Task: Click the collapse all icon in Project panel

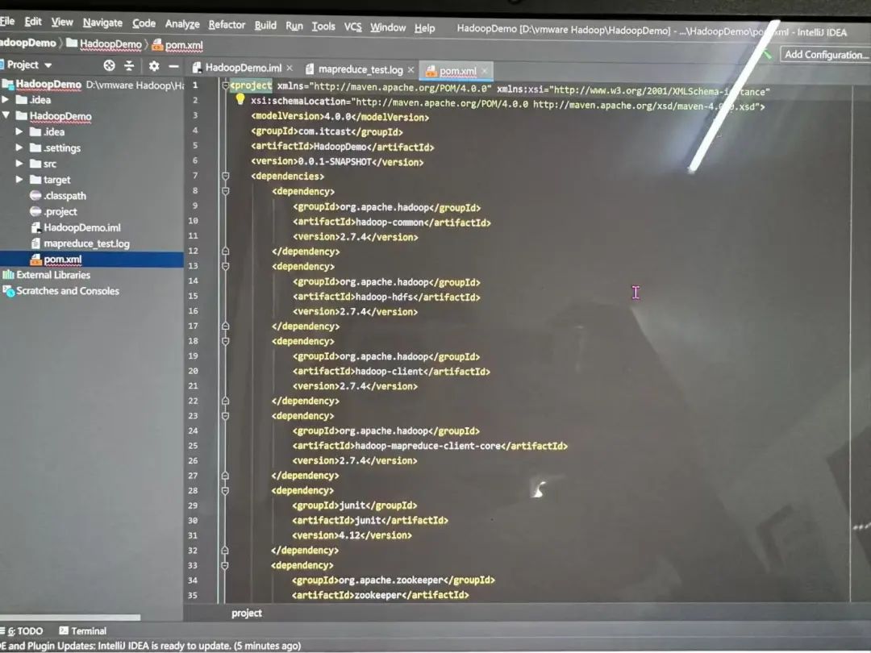Action: pos(129,65)
